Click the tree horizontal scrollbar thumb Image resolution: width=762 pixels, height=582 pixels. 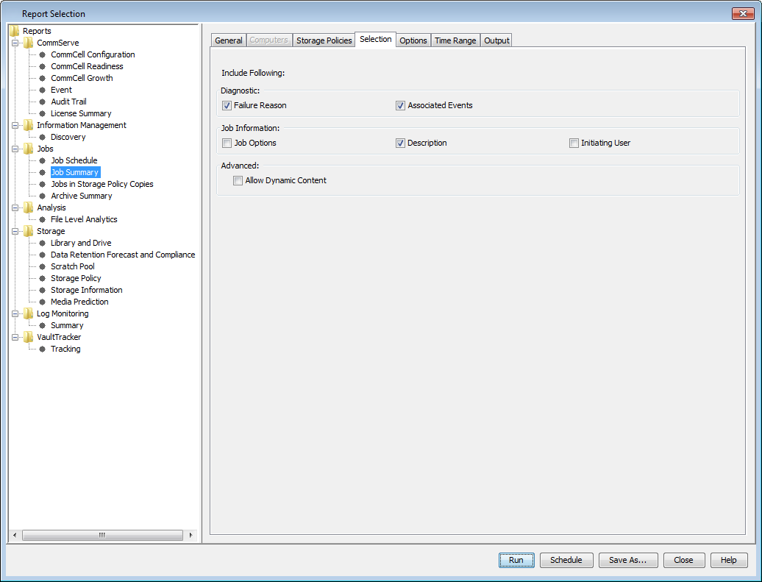click(x=102, y=535)
